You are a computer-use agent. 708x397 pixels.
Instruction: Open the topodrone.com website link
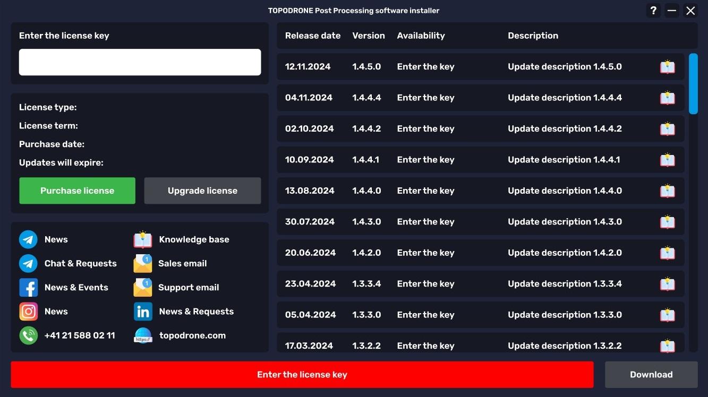(192, 335)
